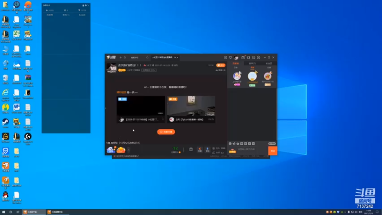
Task: Click the crowned center top contributor avatar
Action: (252, 76)
